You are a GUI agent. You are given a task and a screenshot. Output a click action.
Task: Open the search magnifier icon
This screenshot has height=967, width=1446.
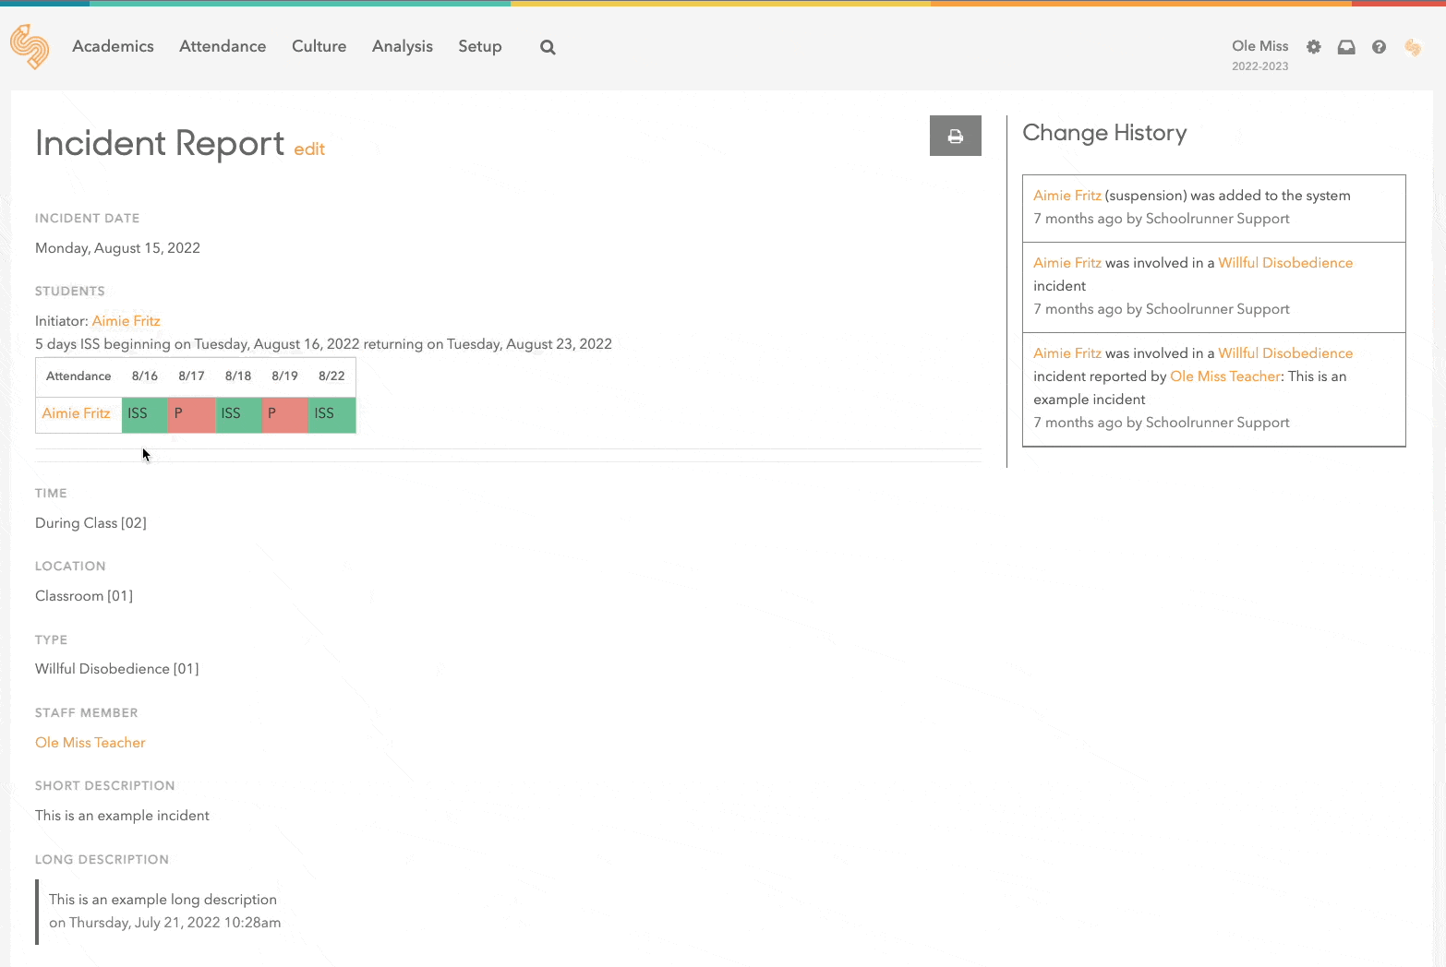[548, 47]
